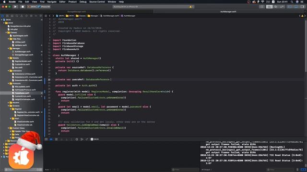Open related items grid icon in jump bar
The width and height of the screenshot is (307, 172).
pyautogui.click(x=46, y=16)
